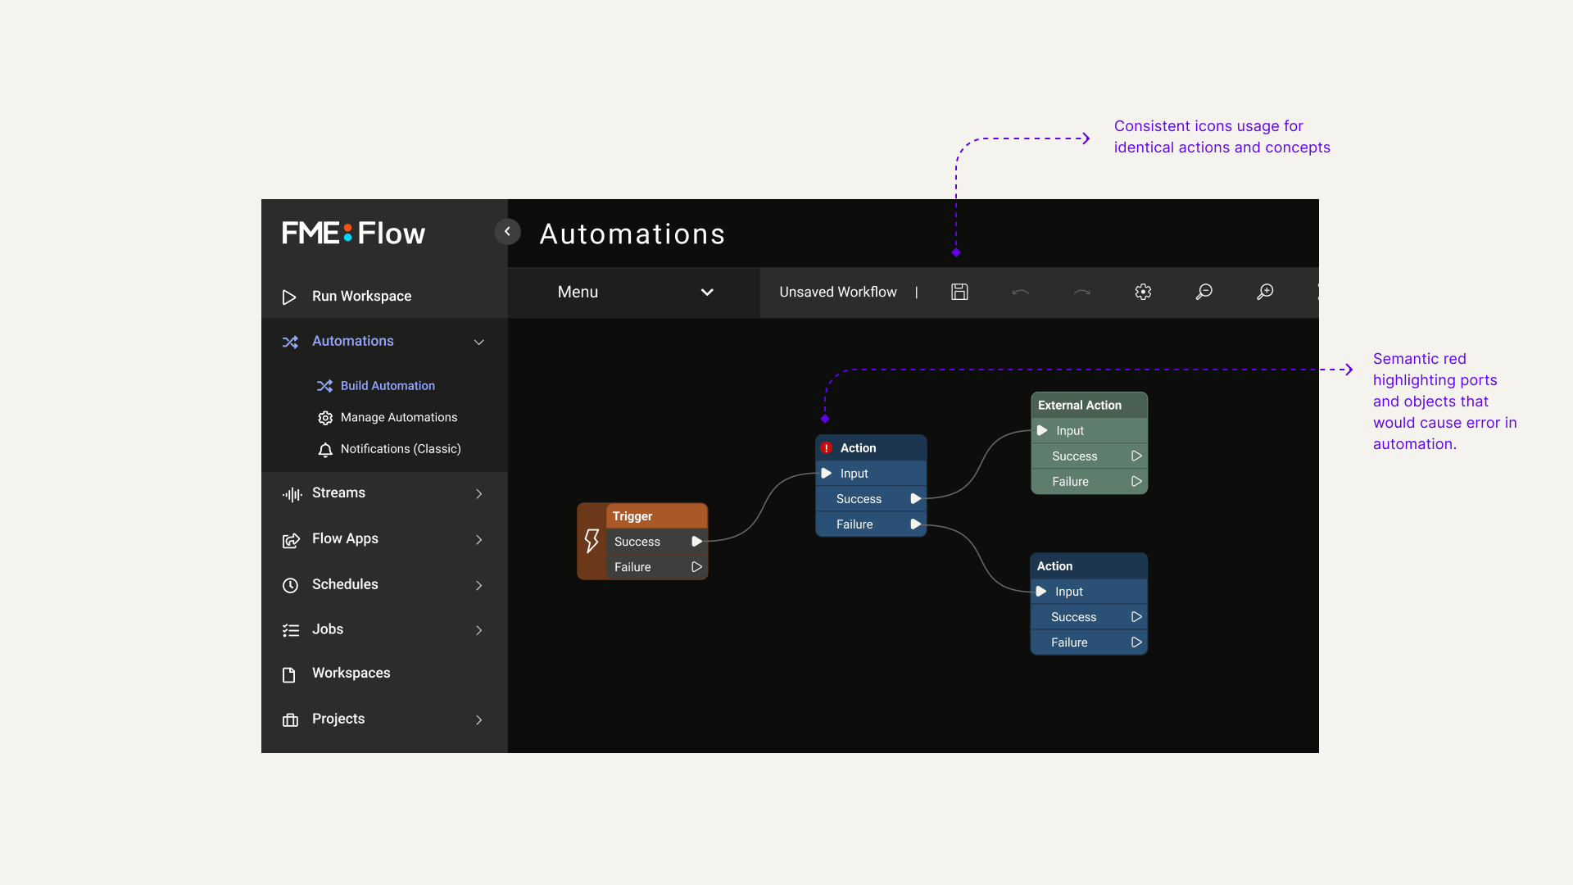Collapse the sidebar with the arrow button
This screenshot has width=1573, height=885.
coord(507,232)
